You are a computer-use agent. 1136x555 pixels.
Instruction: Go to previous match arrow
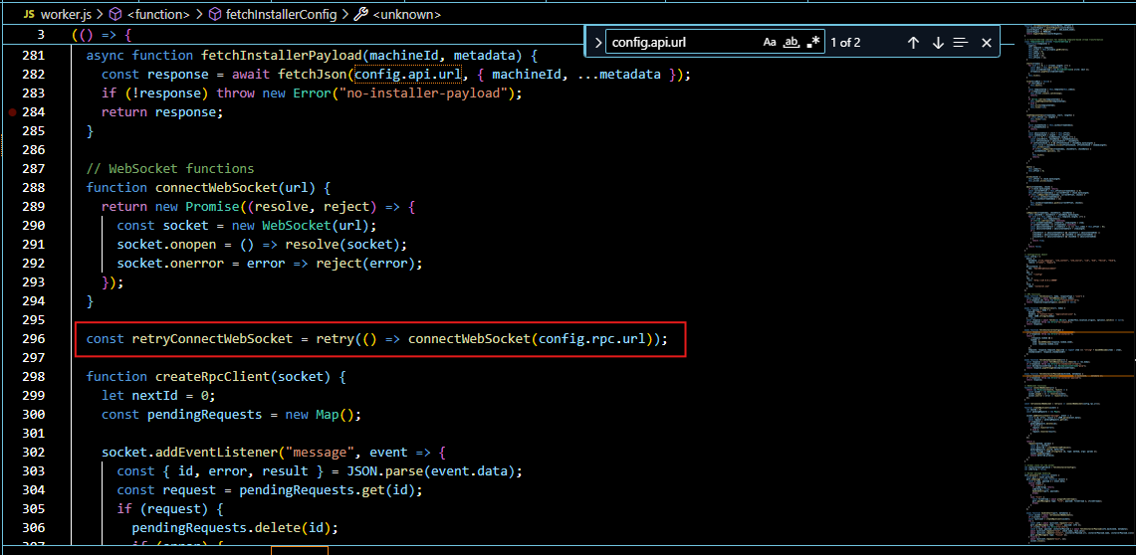click(x=913, y=43)
